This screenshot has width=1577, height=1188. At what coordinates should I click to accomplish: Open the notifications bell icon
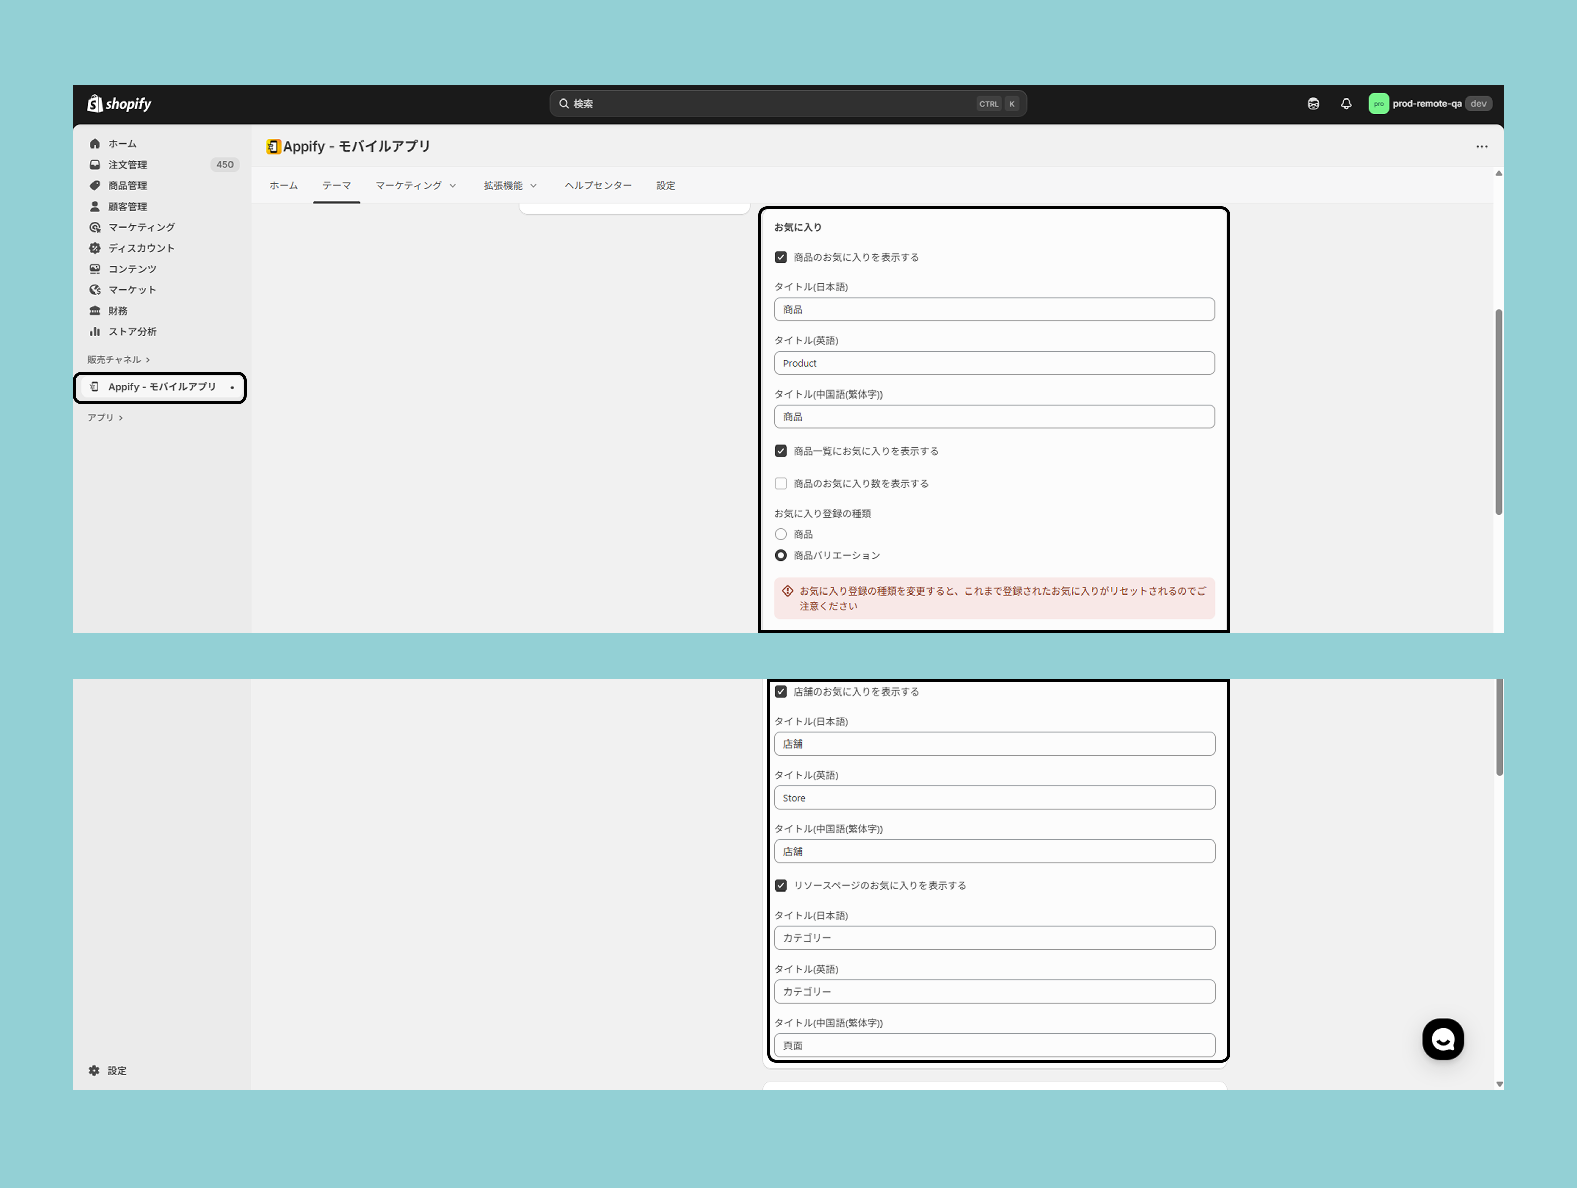1346,104
